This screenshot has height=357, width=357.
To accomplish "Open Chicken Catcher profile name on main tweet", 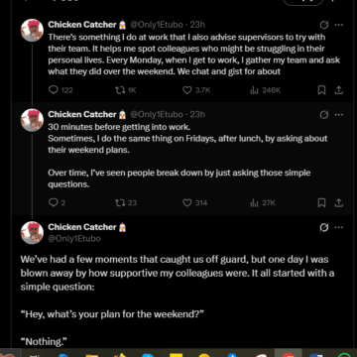I will [82, 227].
